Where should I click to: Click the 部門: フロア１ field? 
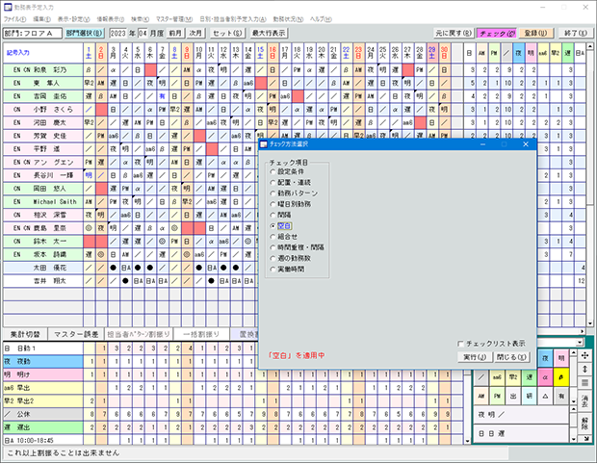(33, 33)
